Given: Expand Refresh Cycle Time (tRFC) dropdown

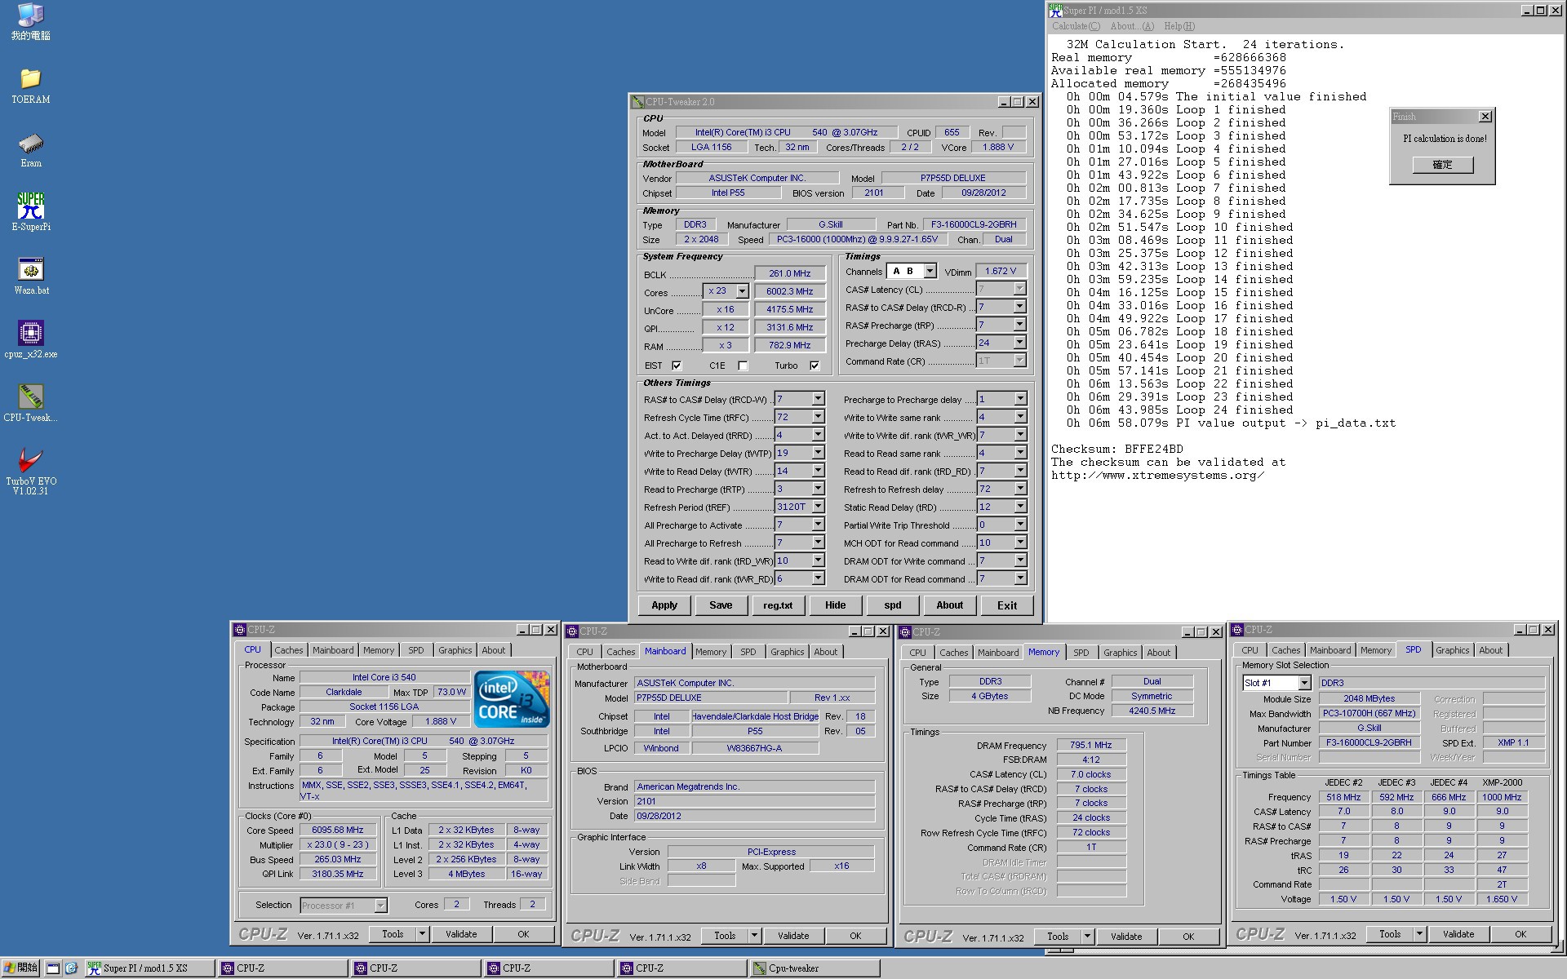Looking at the screenshot, I should [x=818, y=417].
